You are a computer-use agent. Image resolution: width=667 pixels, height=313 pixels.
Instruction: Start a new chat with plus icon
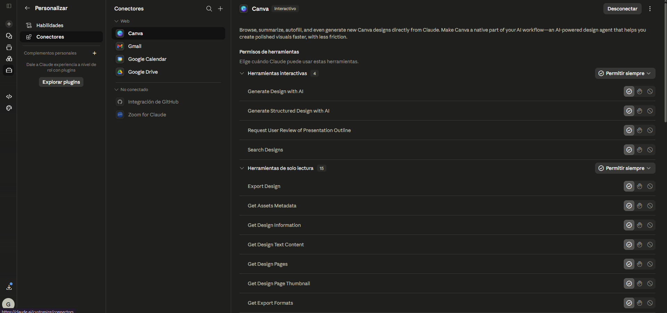(9, 24)
